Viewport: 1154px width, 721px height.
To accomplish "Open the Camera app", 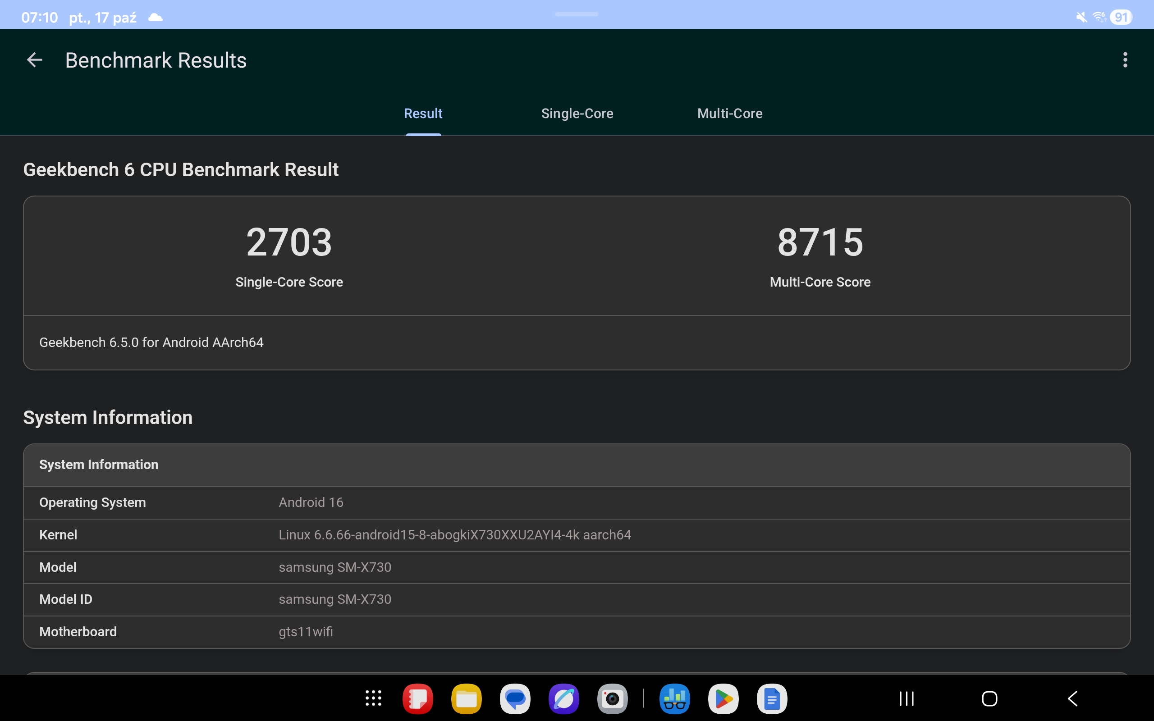I will pos(612,698).
